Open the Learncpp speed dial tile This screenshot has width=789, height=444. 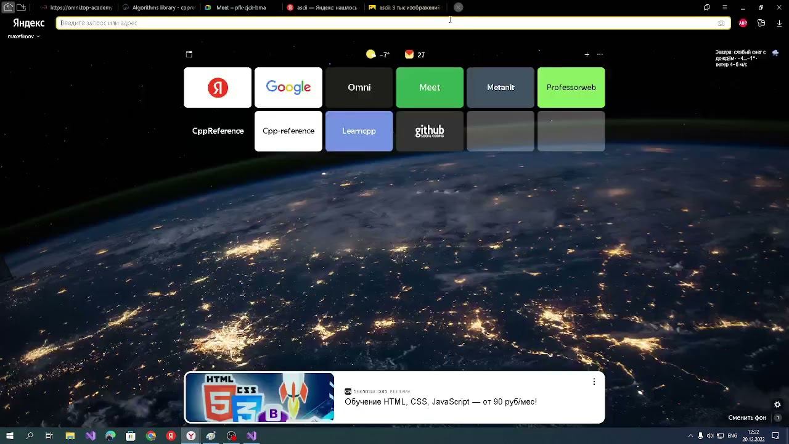(359, 131)
